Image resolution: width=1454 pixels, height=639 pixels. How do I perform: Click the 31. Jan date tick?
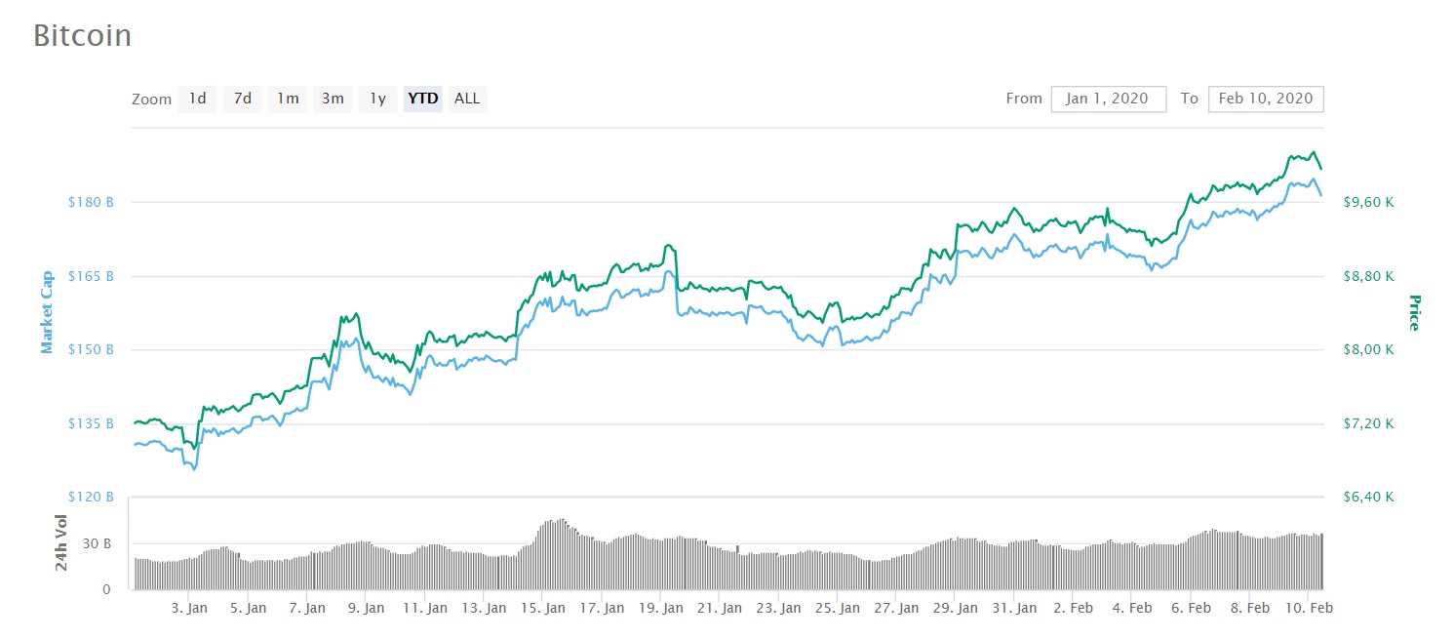(x=1013, y=608)
